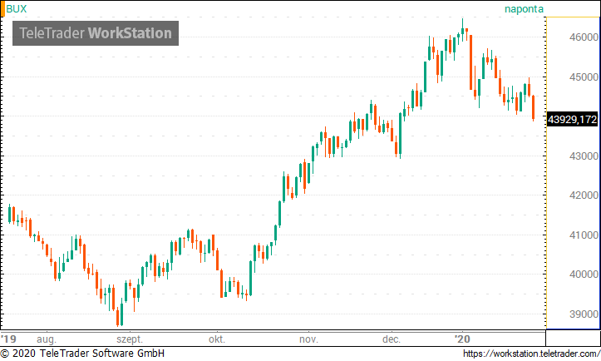Click the 43000 price axis label

point(584,156)
